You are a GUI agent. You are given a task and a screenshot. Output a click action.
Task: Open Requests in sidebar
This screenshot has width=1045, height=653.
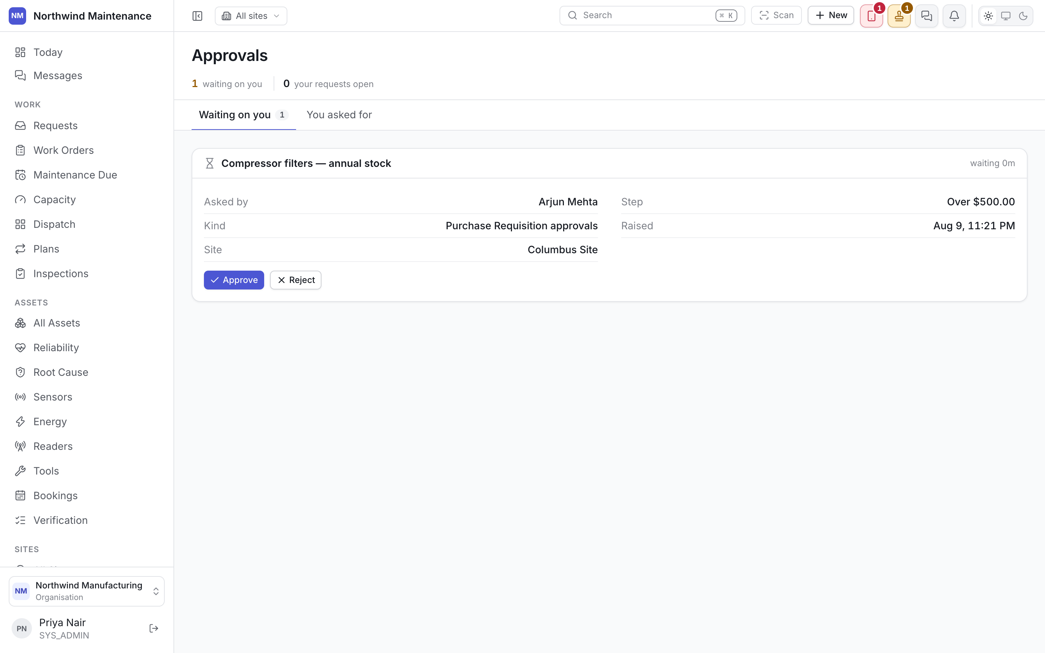86,126
